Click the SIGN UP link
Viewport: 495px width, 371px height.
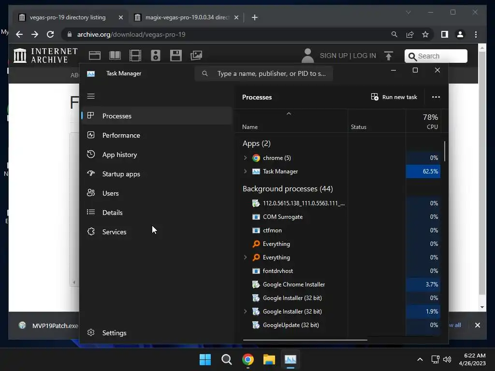(334, 56)
